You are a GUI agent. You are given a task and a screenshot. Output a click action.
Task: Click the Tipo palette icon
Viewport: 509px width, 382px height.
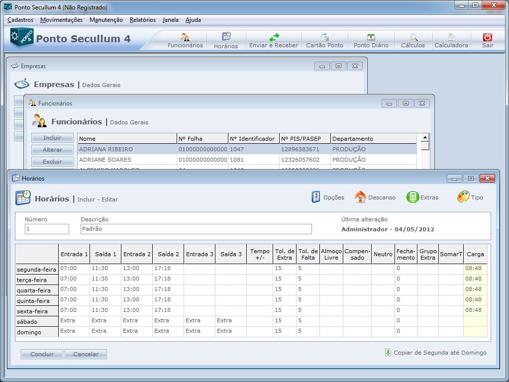coord(463,197)
